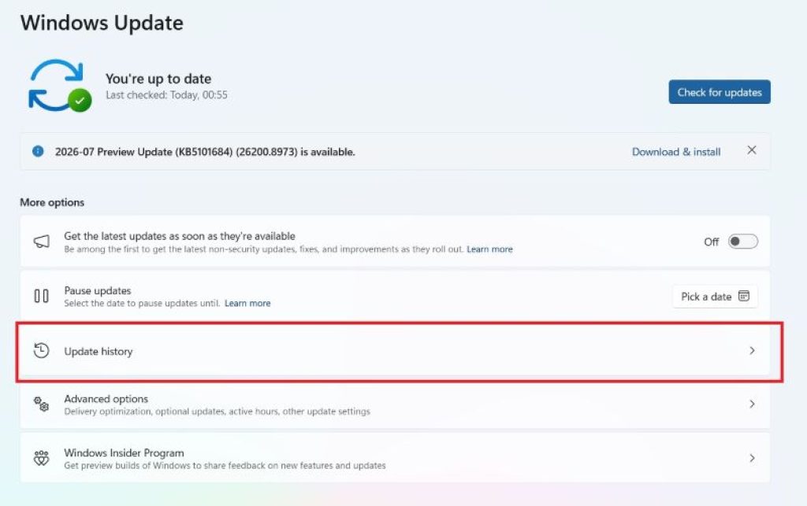This screenshot has height=506, width=807.
Task: Click the Windows Insider Program hearts icon
Action: pos(41,458)
